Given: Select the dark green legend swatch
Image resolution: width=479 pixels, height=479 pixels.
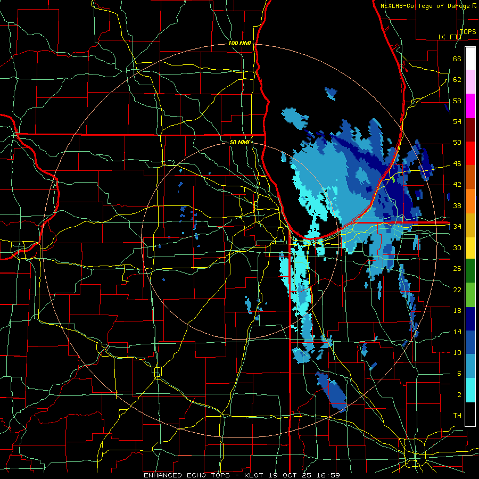Looking at the screenshot, I should (470, 271).
